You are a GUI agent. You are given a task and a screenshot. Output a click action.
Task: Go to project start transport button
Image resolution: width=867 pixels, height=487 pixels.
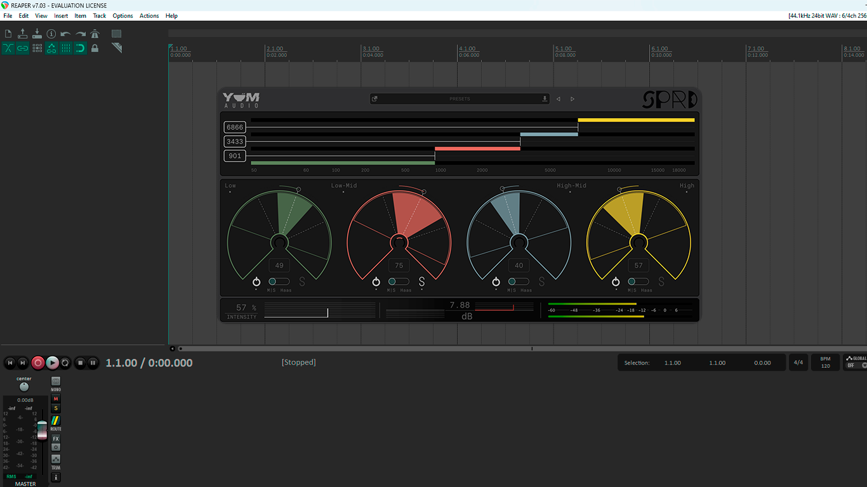(x=10, y=363)
